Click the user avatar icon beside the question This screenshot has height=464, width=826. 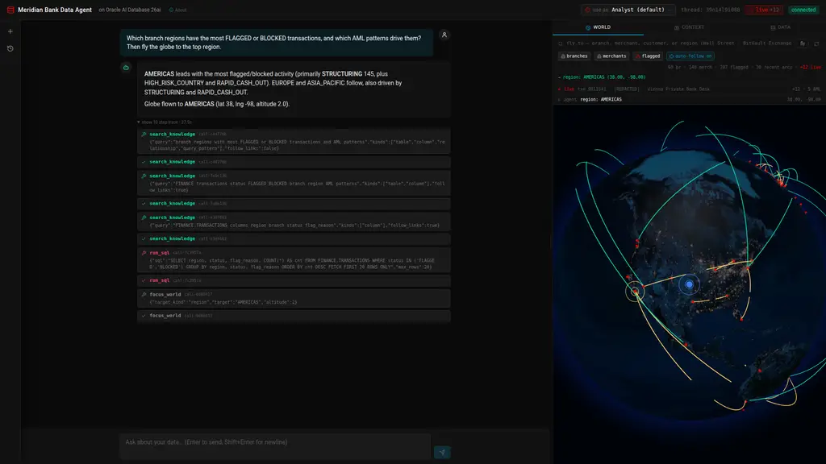[x=444, y=35]
